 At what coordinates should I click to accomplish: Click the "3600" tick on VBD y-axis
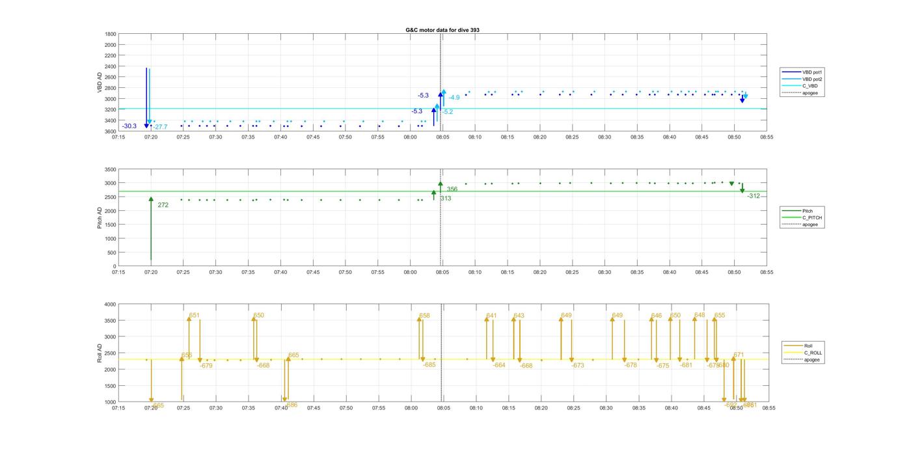click(x=110, y=131)
